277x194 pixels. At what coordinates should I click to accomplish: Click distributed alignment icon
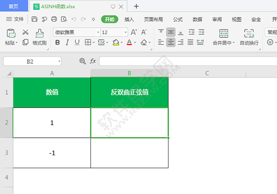coord(200,42)
